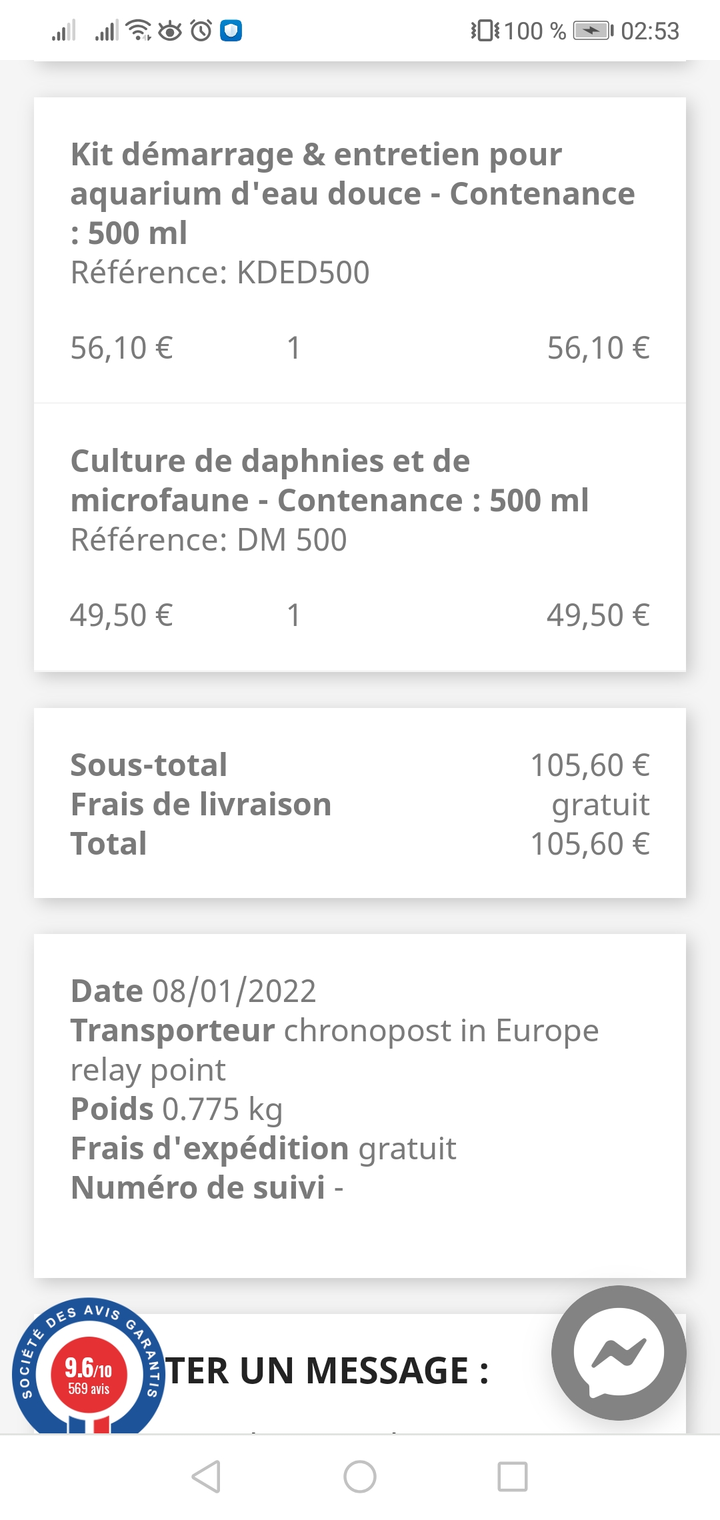Tap the KDED500 reference text
Screen dimensions: 720x1520
220,273
